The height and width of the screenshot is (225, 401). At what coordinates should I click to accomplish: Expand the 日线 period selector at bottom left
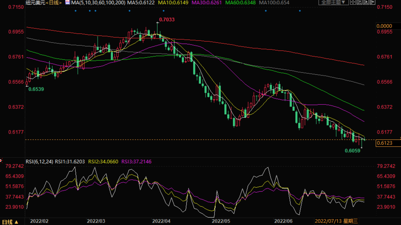(10, 222)
